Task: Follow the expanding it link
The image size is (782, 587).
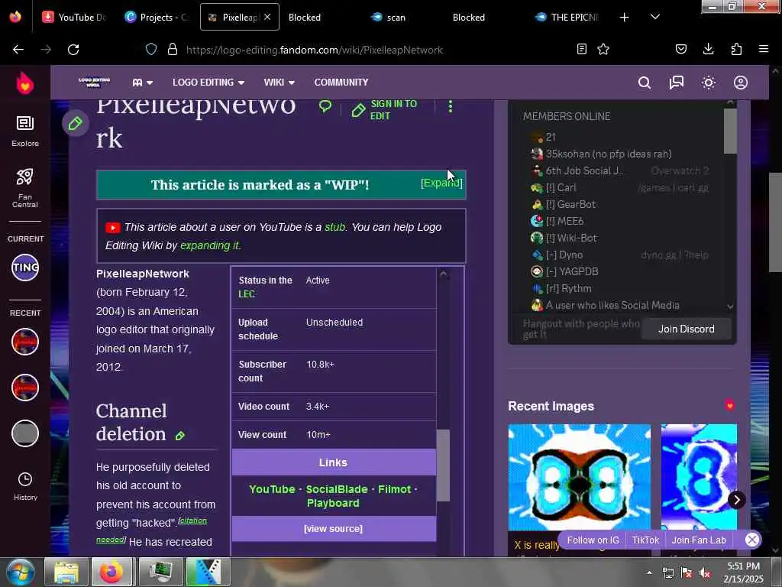Action: point(209,245)
